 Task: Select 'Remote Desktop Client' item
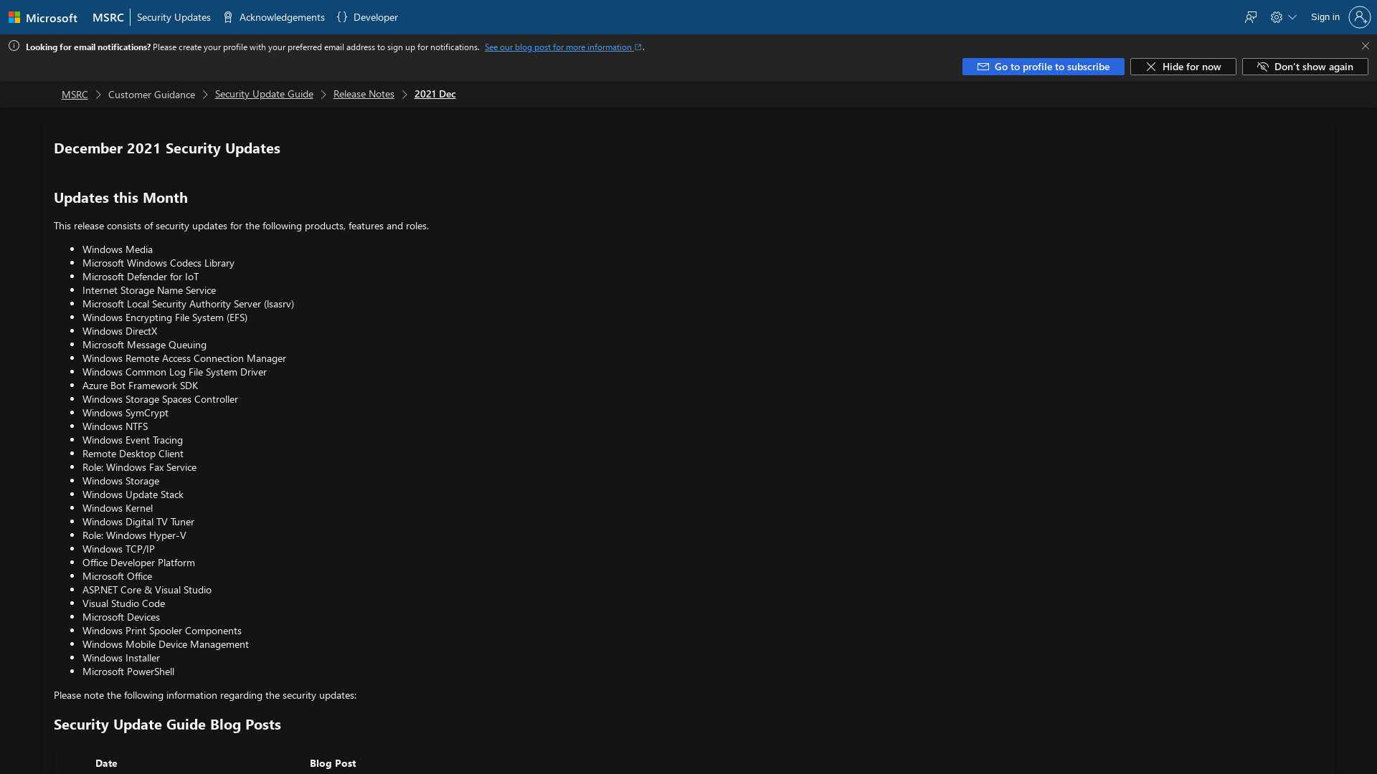(133, 454)
